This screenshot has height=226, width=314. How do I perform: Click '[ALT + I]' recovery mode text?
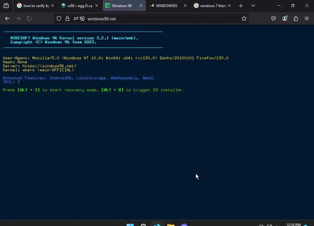29,90
